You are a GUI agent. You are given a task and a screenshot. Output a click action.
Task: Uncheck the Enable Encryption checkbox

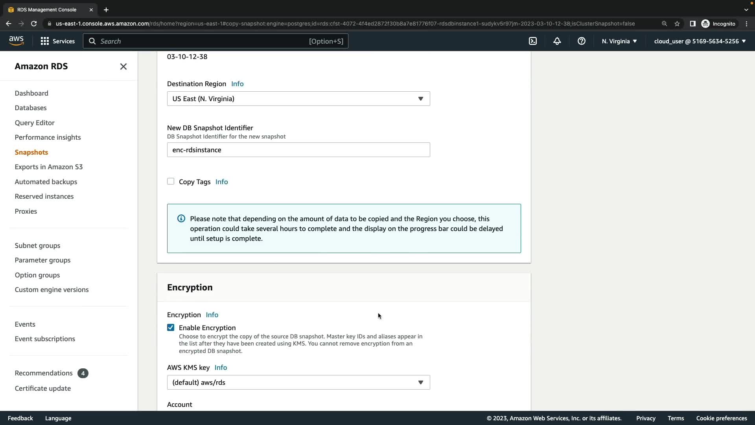tap(171, 327)
